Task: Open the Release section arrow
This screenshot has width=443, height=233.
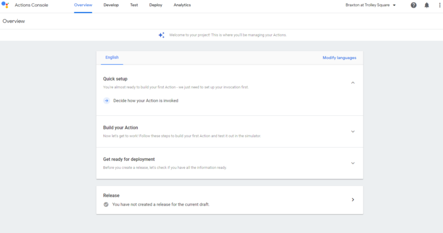Action: pyautogui.click(x=352, y=200)
